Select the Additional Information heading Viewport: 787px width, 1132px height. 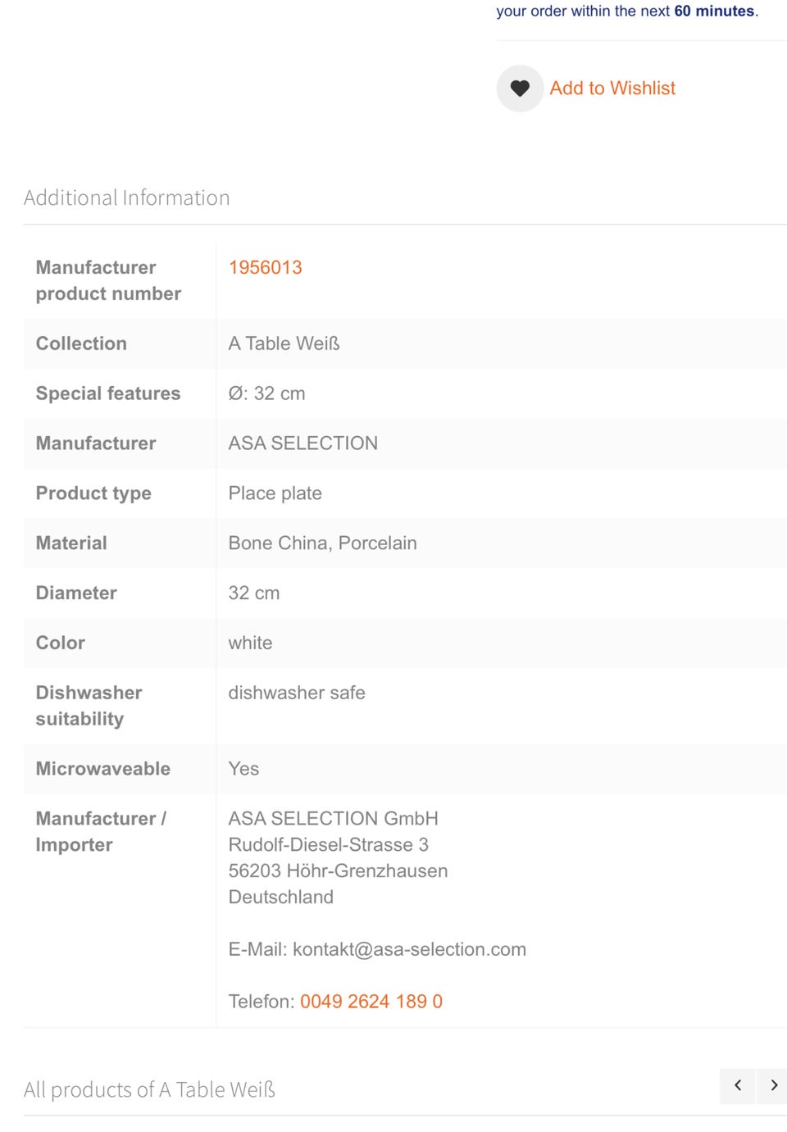(x=126, y=198)
